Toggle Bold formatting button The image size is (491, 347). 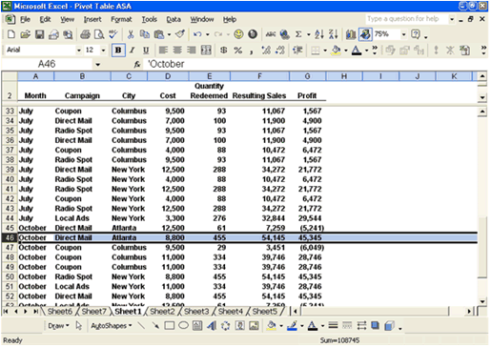pyautogui.click(x=118, y=51)
